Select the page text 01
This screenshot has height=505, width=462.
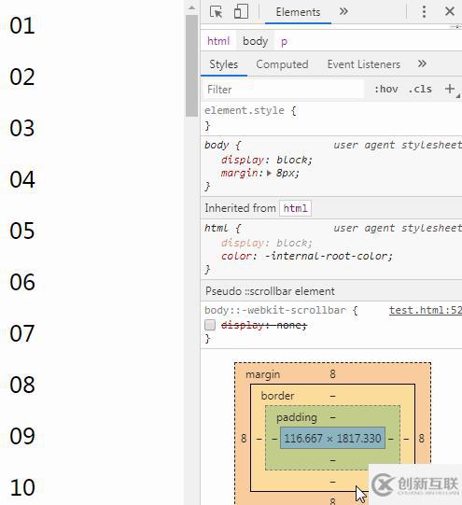21,26
